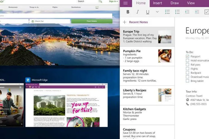Image resolution: width=209 pixels, height=139 pixels.
Task: Open the Draw ribbon tab
Action: tap(175, 3)
